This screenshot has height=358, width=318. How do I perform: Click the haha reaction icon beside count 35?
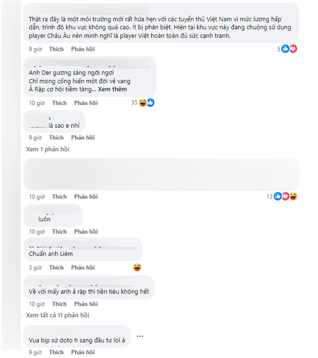click(143, 102)
